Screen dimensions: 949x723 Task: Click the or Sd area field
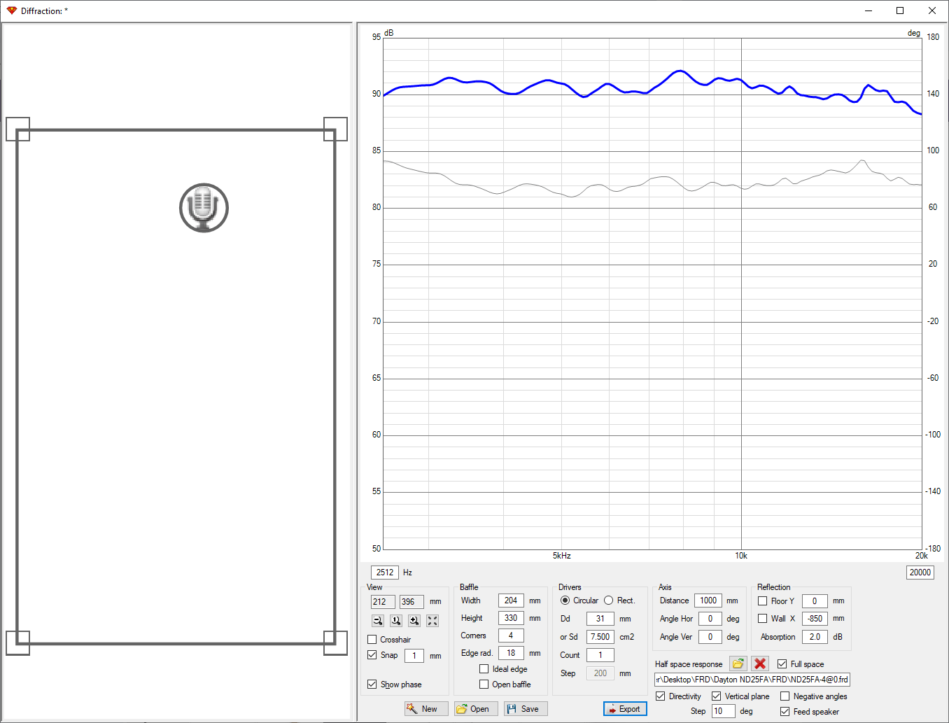600,637
